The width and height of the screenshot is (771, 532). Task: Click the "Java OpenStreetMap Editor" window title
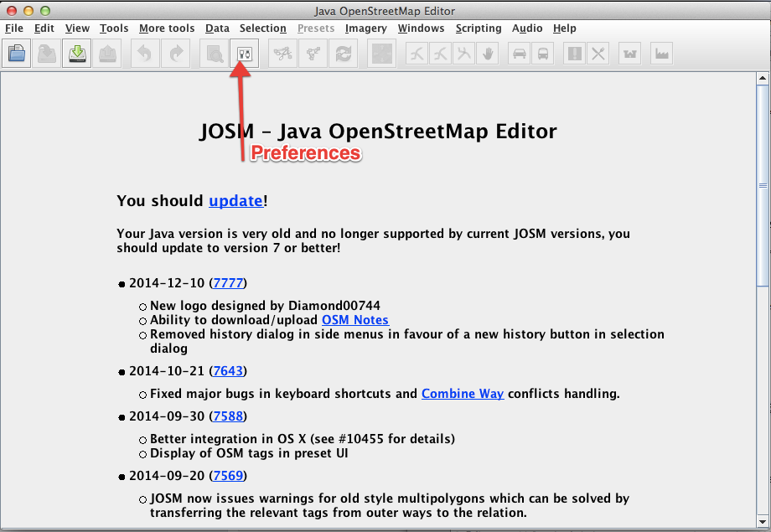385,11
